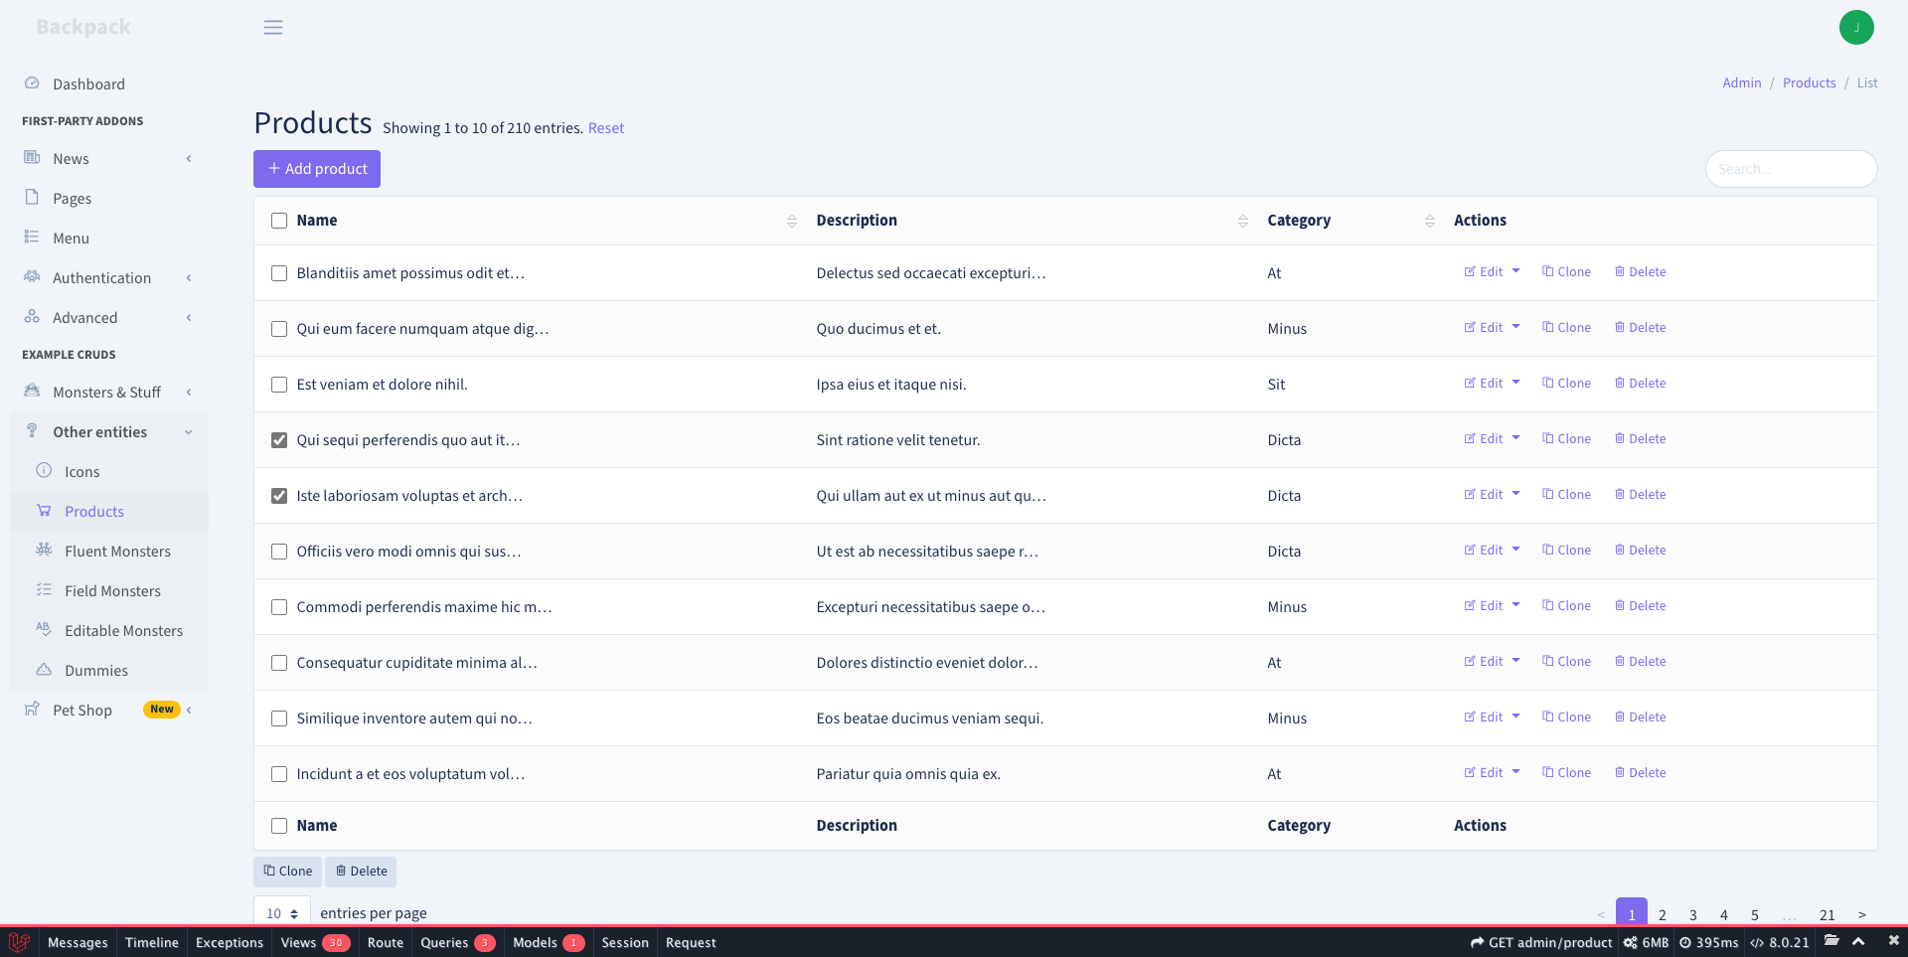Image resolution: width=1908 pixels, height=957 pixels.
Task: Open debugbar Queries tab
Action: tap(457, 942)
